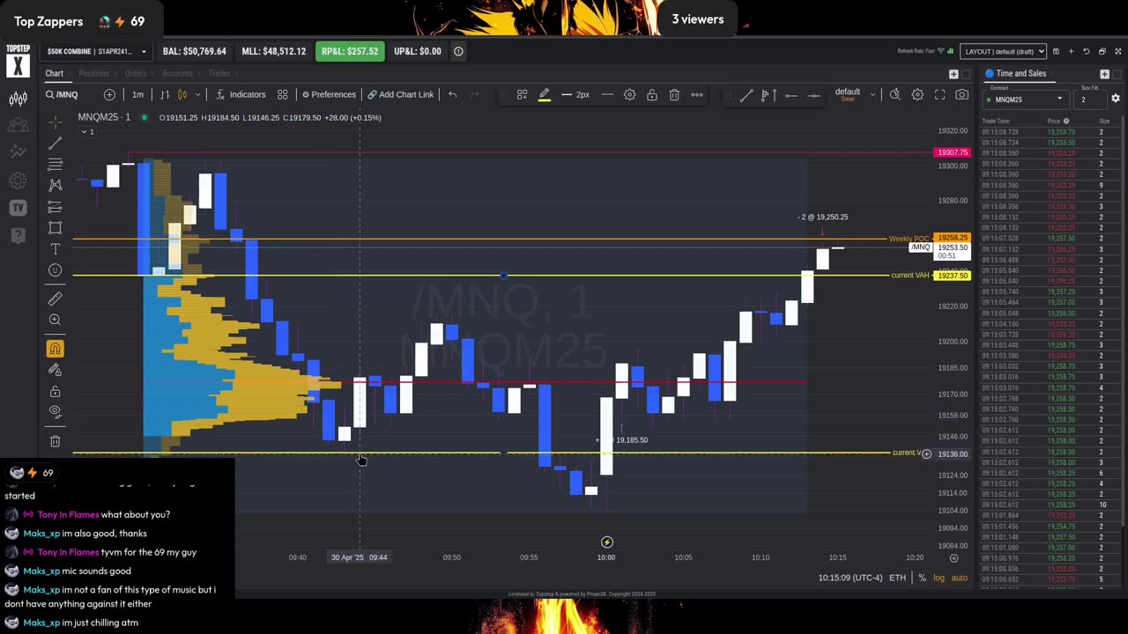Screen dimensions: 1128x634
Task: Toggle lock all drawings padlock
Action: (x=55, y=391)
